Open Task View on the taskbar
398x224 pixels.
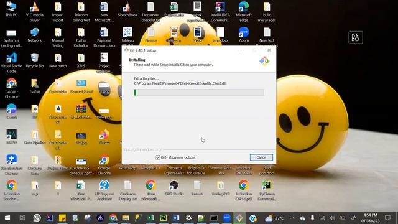tap(22, 218)
